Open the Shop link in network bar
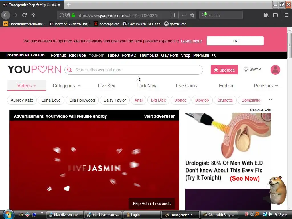292x219 pixels. point(186,56)
